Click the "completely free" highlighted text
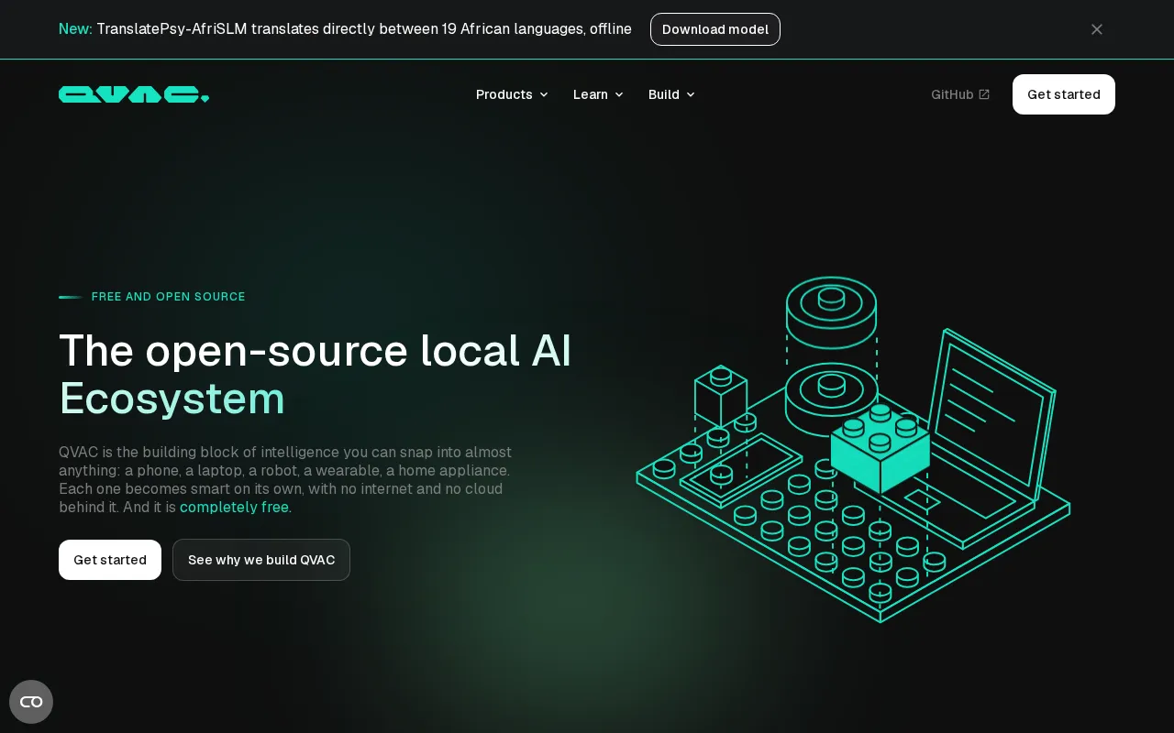 (236, 507)
